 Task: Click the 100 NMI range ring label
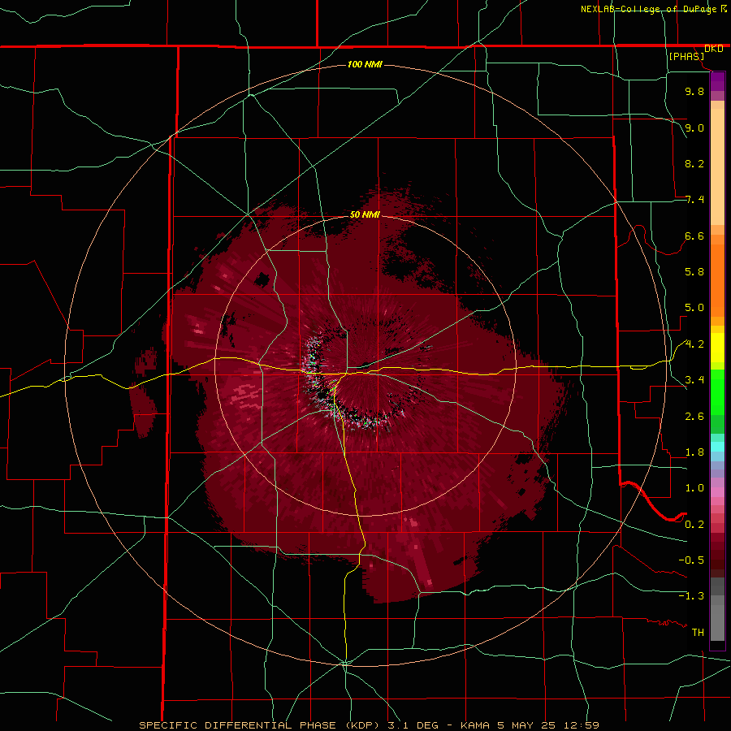pos(365,64)
